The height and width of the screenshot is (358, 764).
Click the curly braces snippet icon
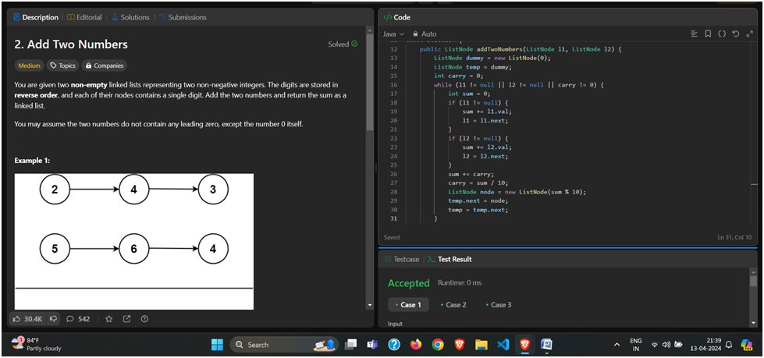coord(722,34)
